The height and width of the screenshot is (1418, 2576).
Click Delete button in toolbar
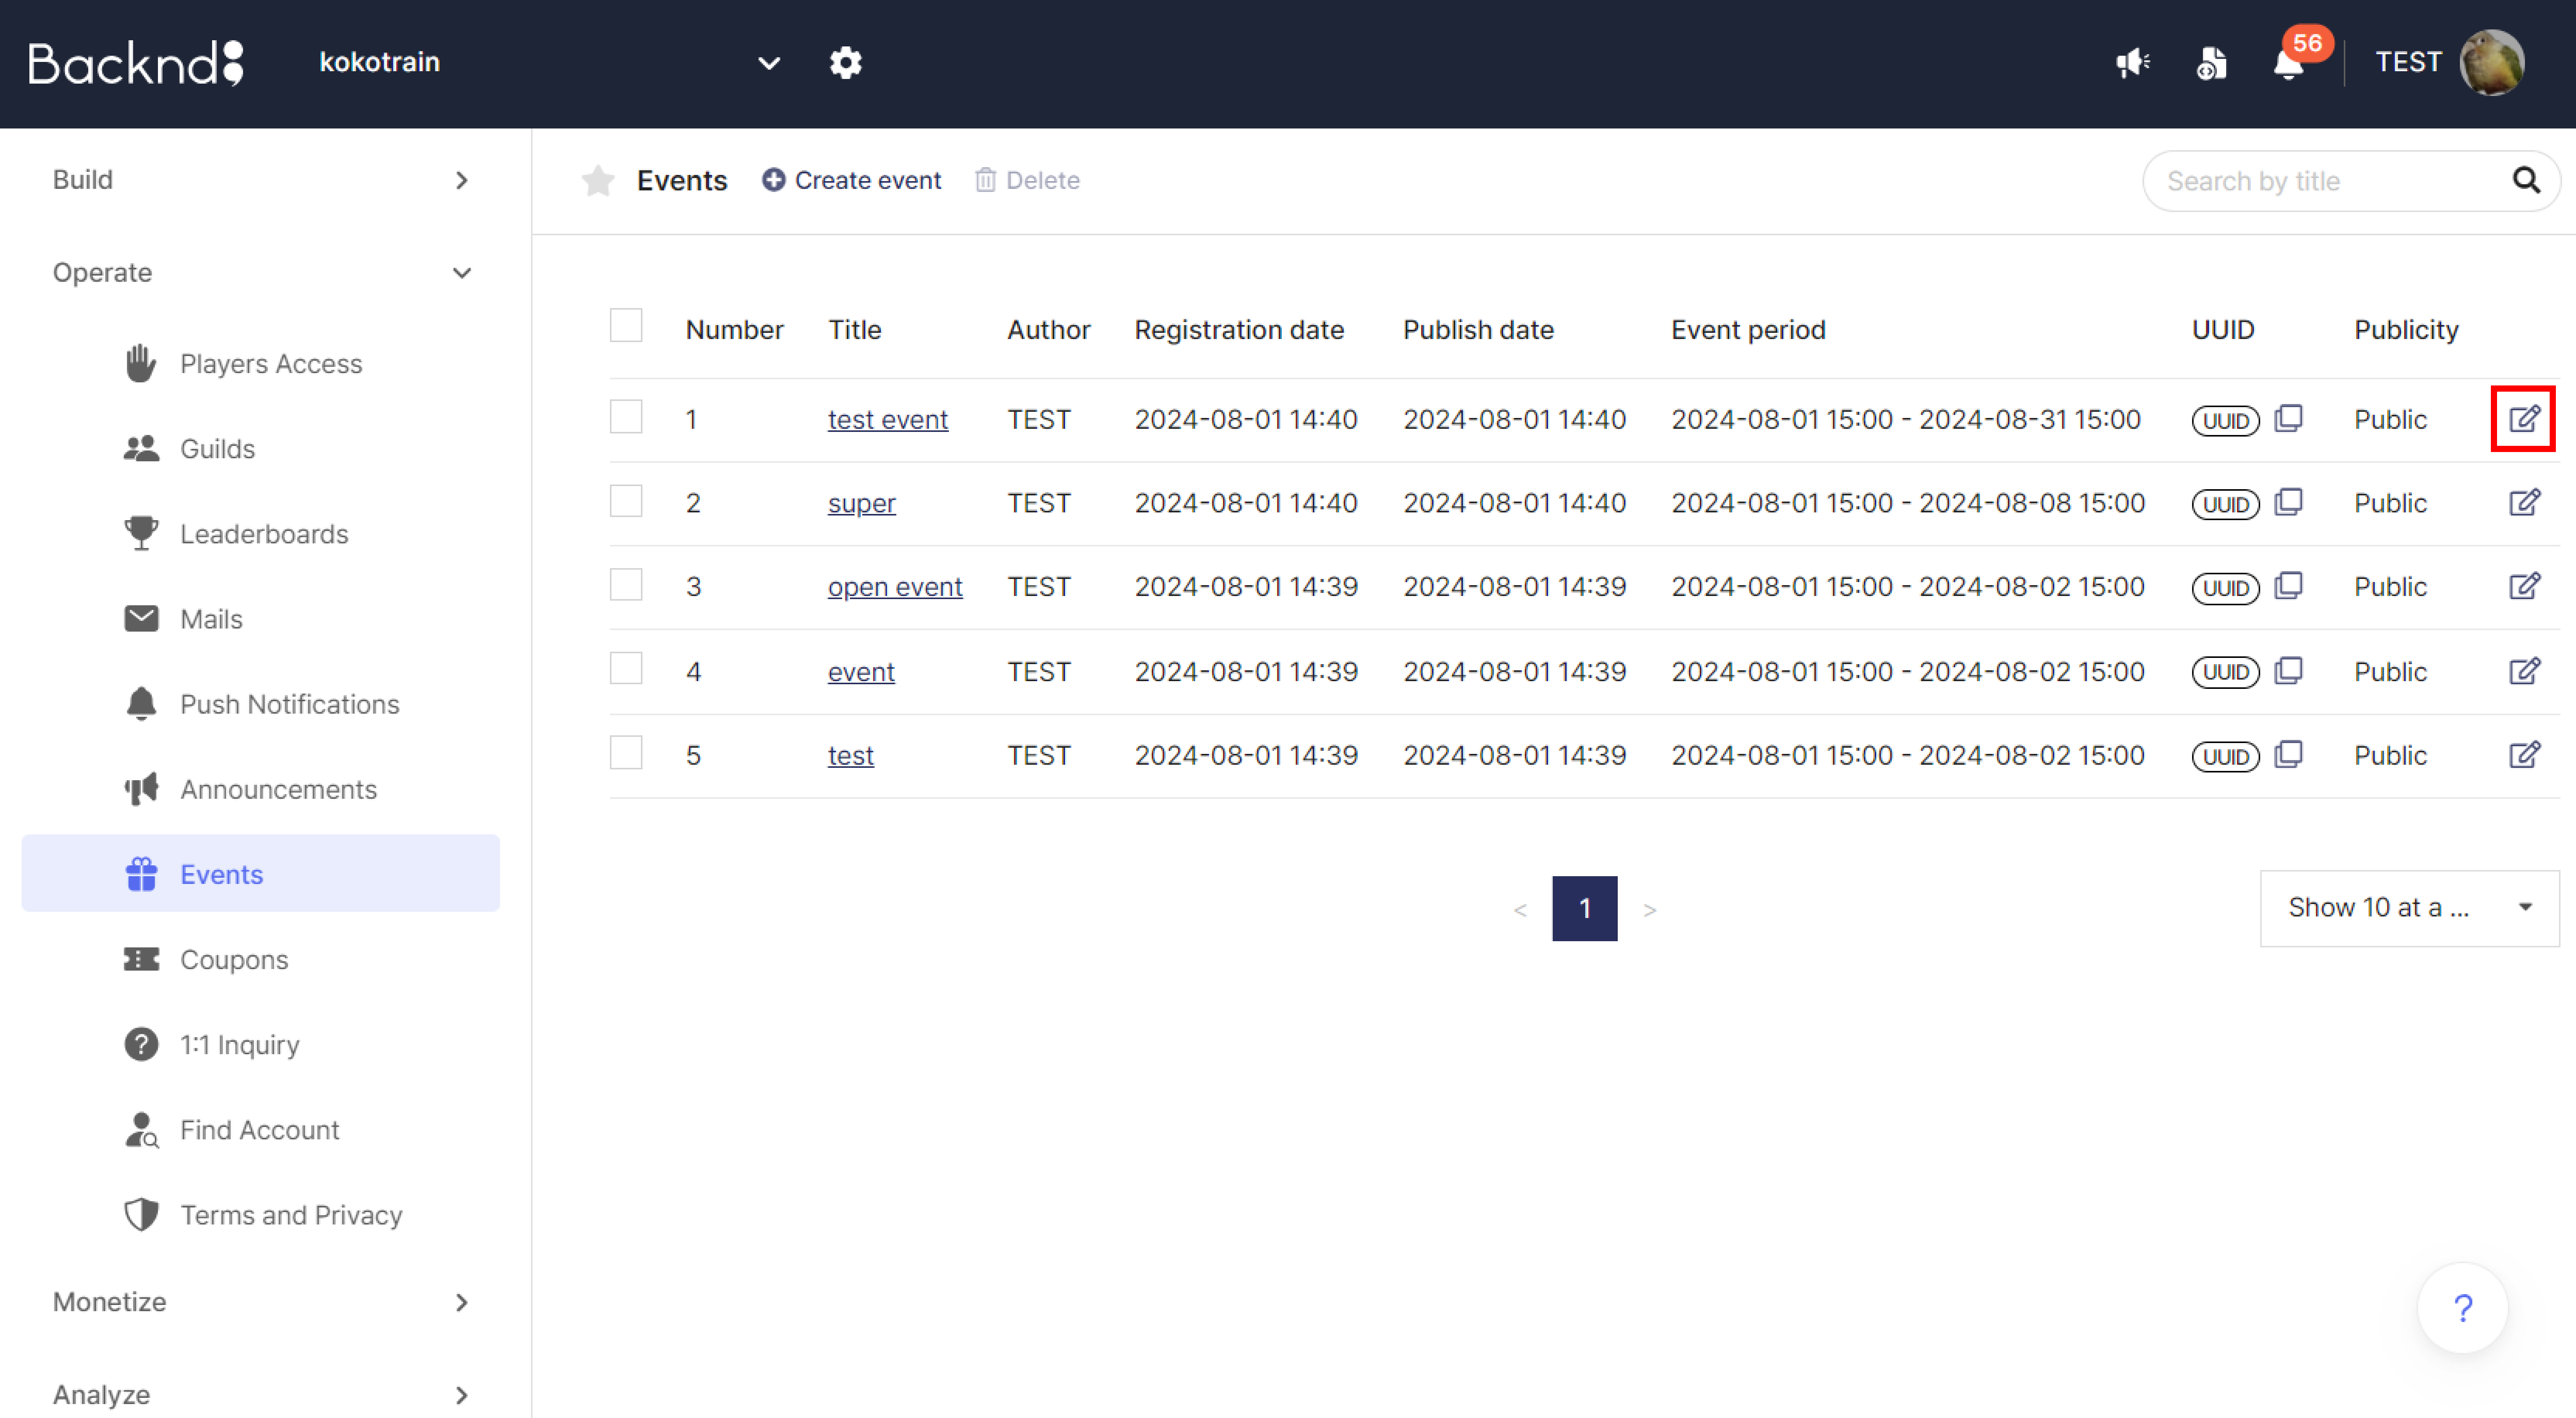(1027, 180)
